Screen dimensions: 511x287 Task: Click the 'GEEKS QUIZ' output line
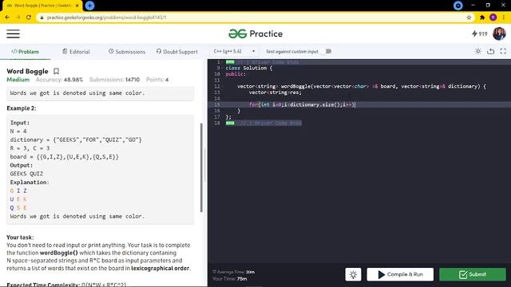click(x=26, y=174)
